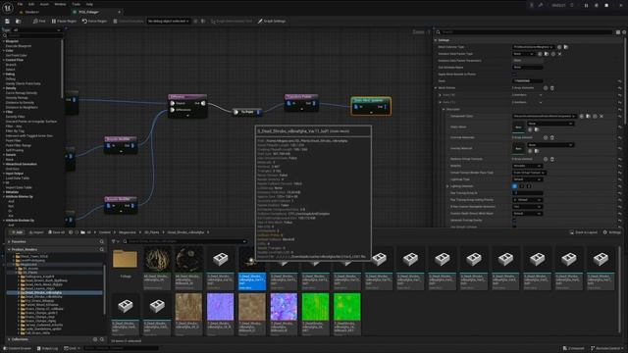The width and height of the screenshot is (628, 353).
Task: Reset Seed property to default arrow
Action: (x=619, y=80)
